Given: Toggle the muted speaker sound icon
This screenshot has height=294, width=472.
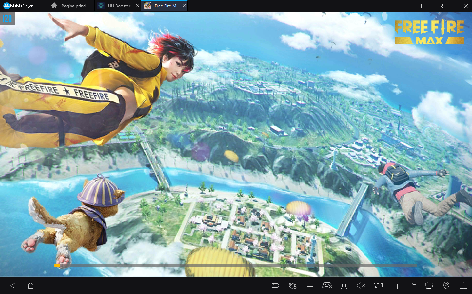Looking at the screenshot, I should click(361, 285).
